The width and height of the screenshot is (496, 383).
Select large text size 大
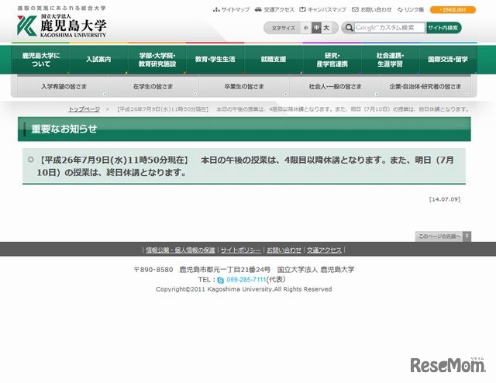326,28
